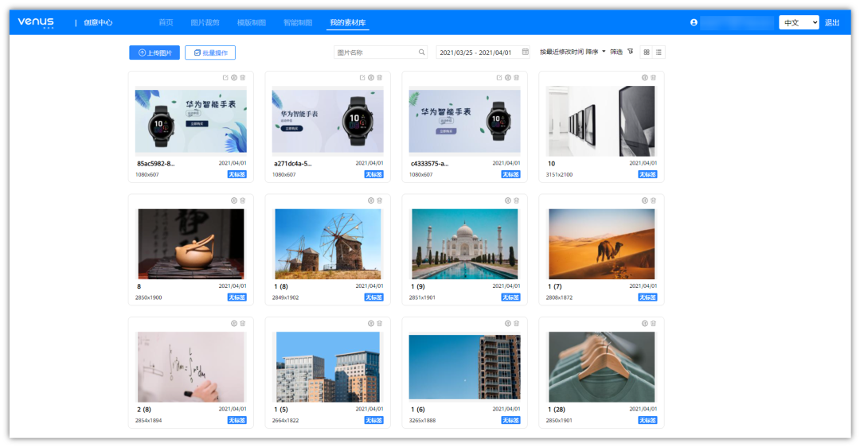This screenshot has height=447, width=860.
Task: Open the 智能制图 tab
Action: [298, 22]
